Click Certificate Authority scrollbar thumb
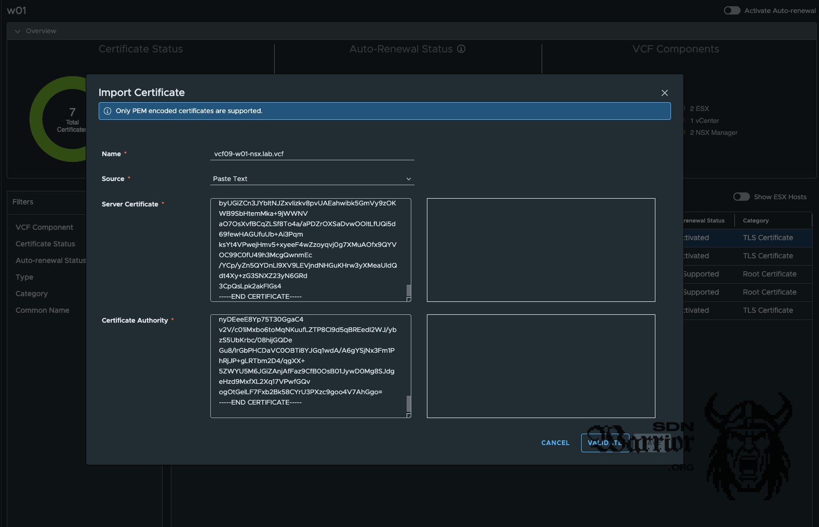 (x=409, y=403)
